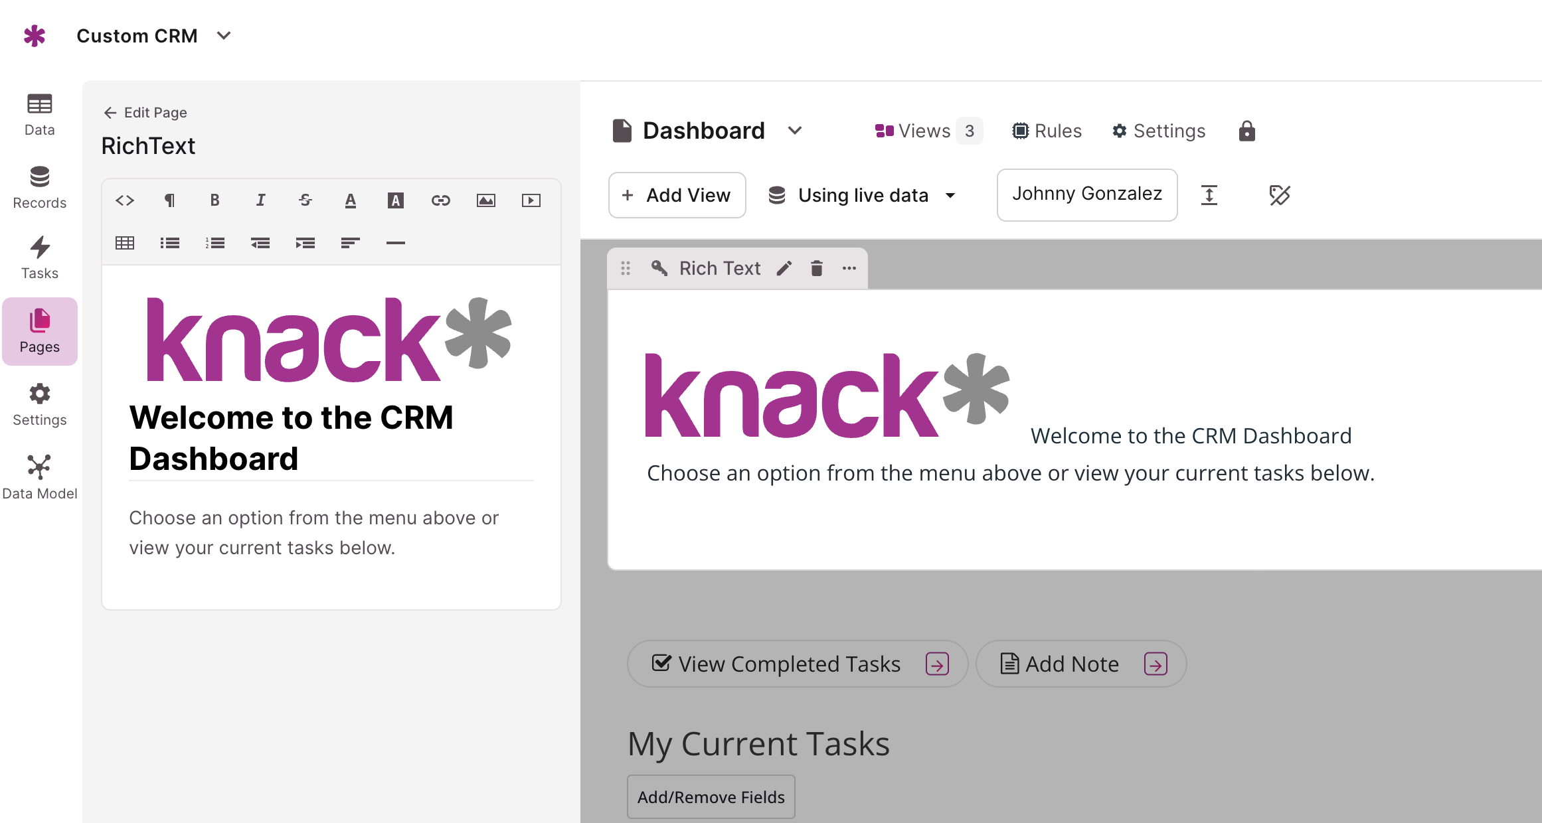Go back to Edit Page

point(145,112)
